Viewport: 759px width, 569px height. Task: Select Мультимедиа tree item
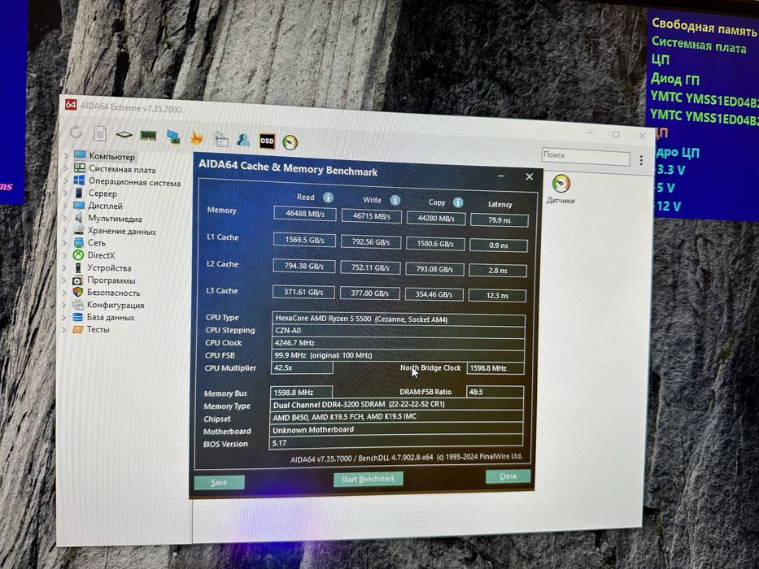click(115, 219)
